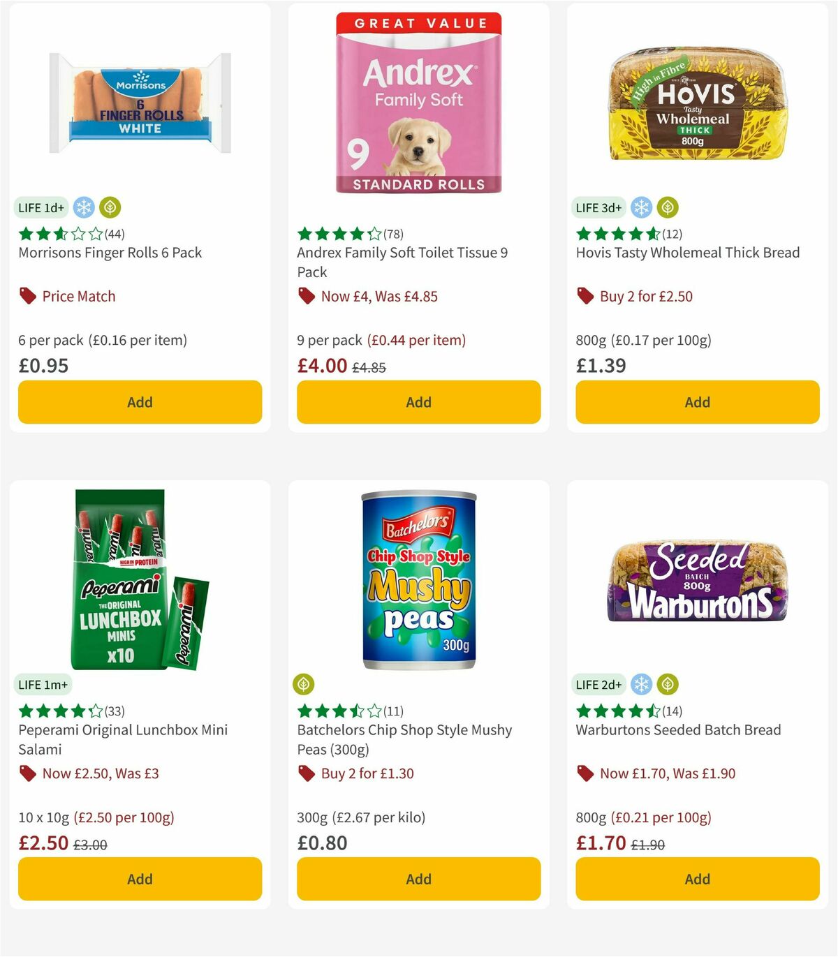
Task: Add Warburtons Seeded Batch Bread to basket
Action: click(697, 879)
